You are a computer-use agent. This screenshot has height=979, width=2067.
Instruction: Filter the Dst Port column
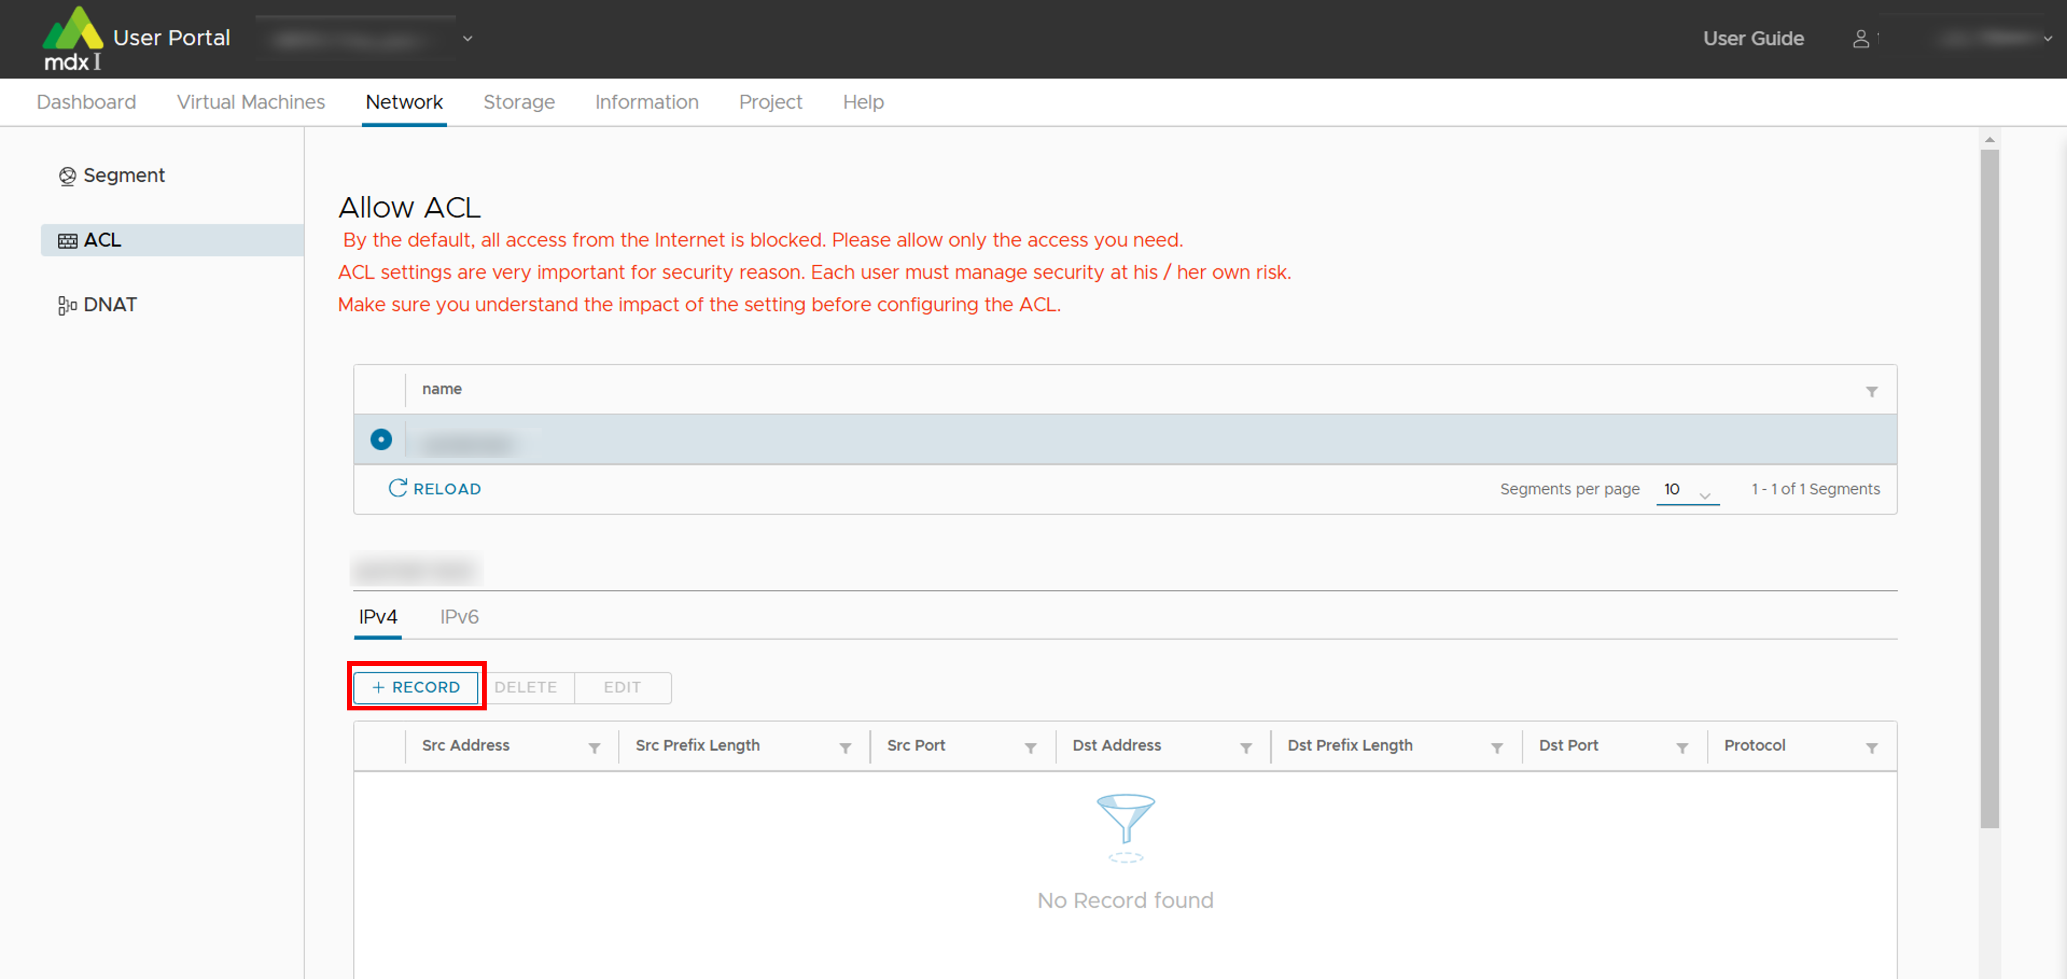click(1682, 747)
